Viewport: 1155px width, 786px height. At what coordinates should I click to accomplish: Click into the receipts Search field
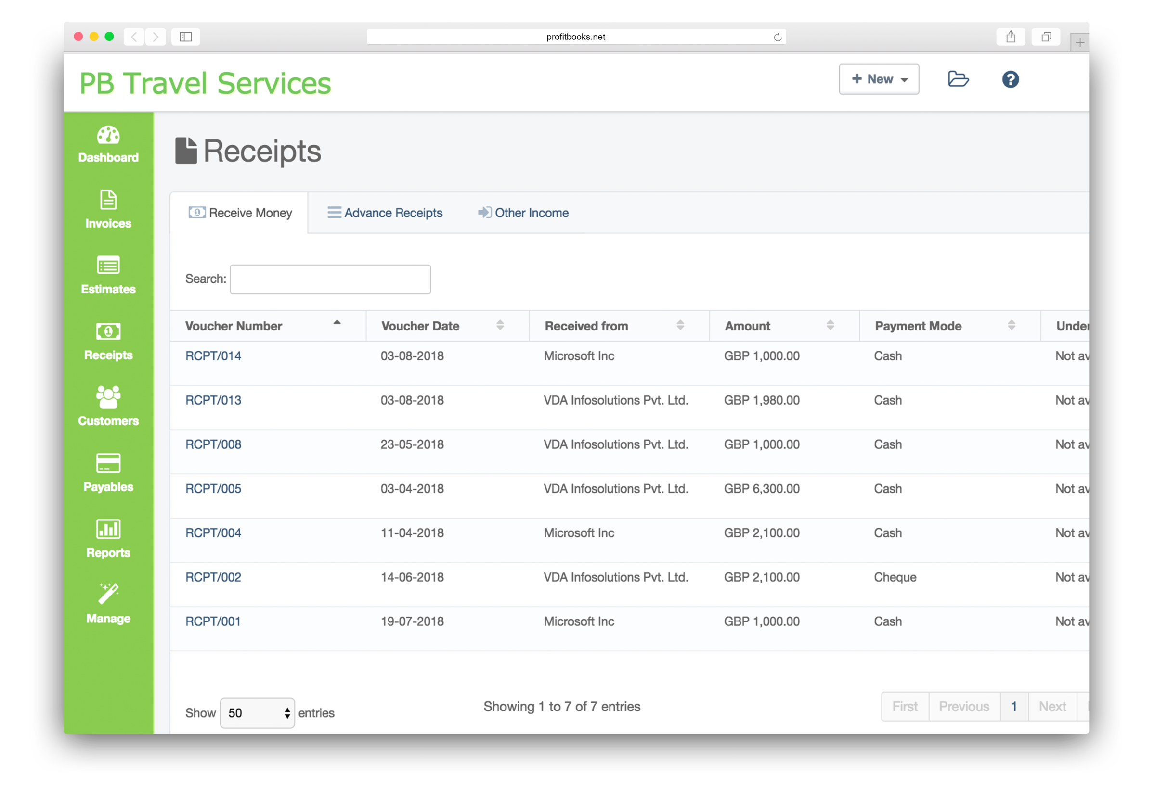click(330, 279)
